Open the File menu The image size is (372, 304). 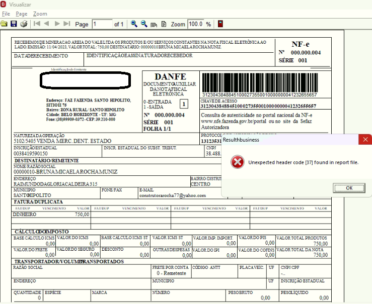point(6,14)
